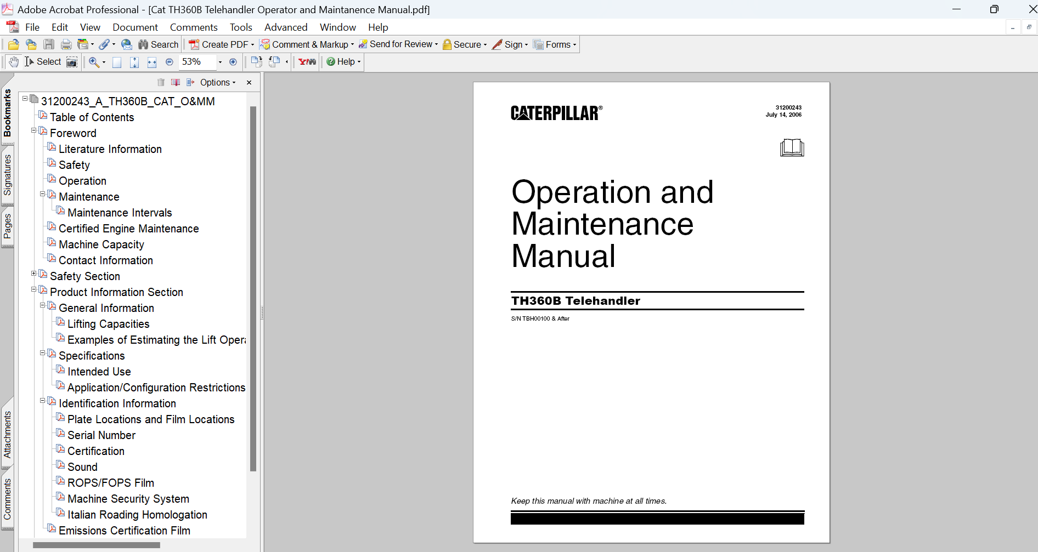Viewport: 1038px width, 552px height.
Task: Click the Yahoo search toolbar icon
Action: (307, 62)
